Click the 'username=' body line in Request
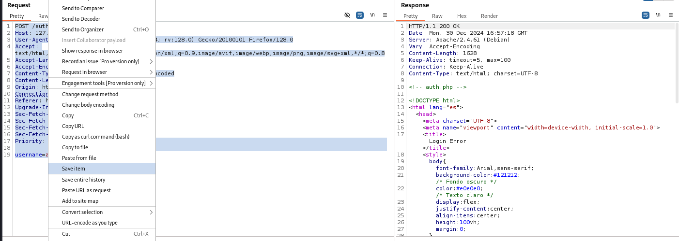This screenshot has height=241, width=679. tap(31, 155)
